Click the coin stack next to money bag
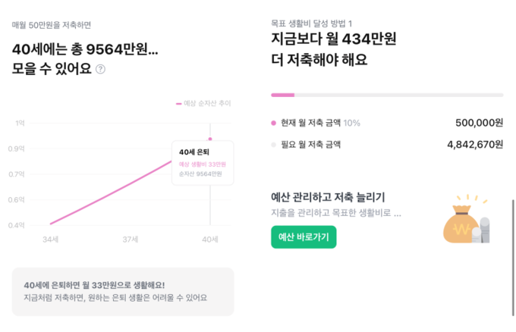 click(x=481, y=230)
